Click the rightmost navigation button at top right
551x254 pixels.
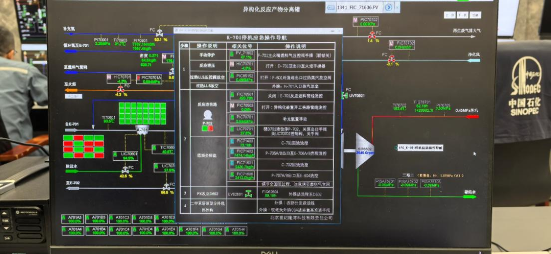pyautogui.click(x=475, y=15)
